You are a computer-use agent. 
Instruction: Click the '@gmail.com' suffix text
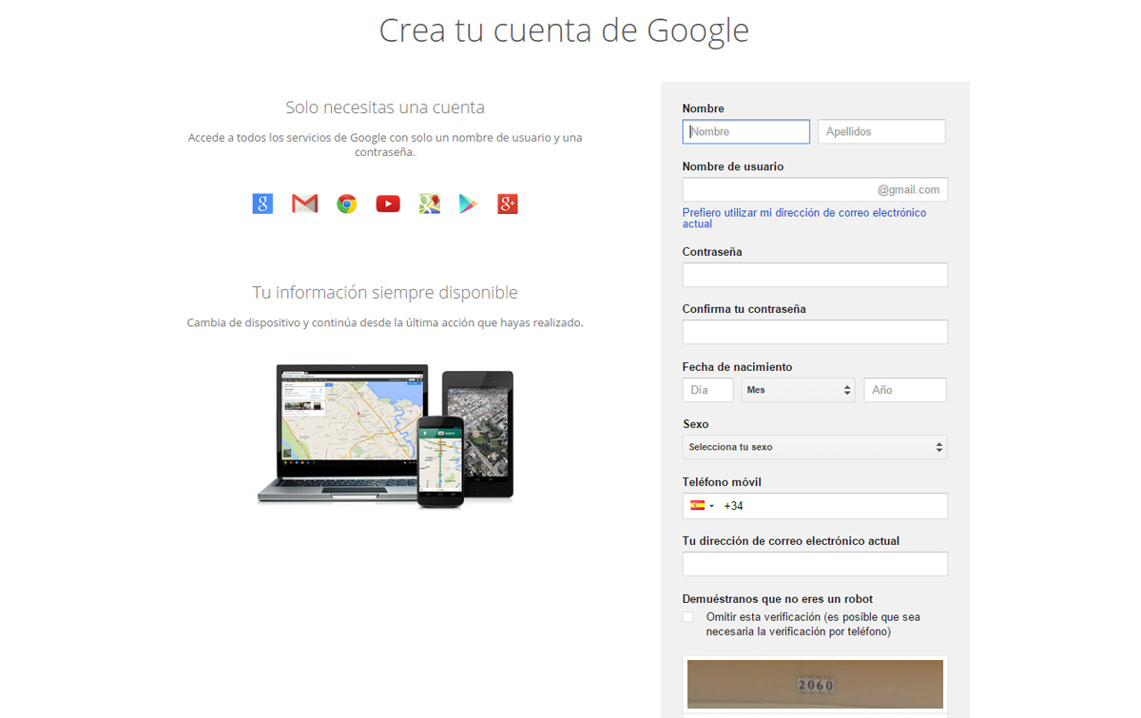(909, 189)
